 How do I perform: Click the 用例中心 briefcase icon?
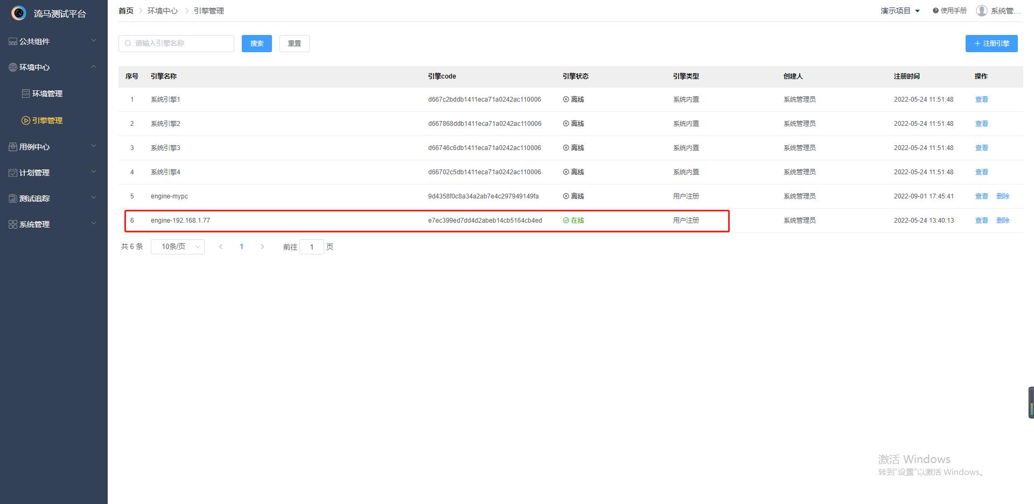[x=13, y=147]
